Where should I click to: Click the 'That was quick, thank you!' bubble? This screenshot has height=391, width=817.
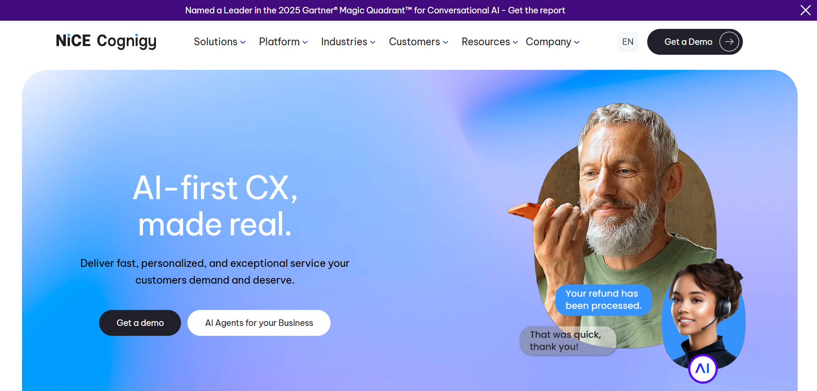(568, 341)
